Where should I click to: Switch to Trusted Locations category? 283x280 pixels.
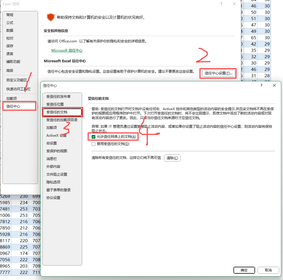[55, 104]
